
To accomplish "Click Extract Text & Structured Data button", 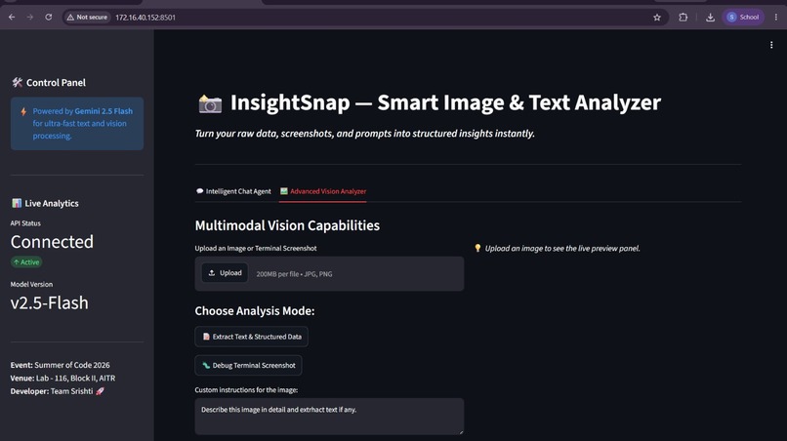I will click(252, 337).
